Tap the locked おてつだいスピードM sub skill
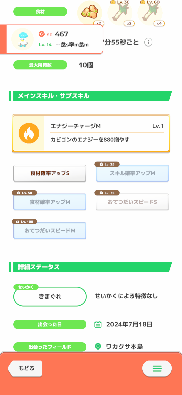 click(50, 231)
